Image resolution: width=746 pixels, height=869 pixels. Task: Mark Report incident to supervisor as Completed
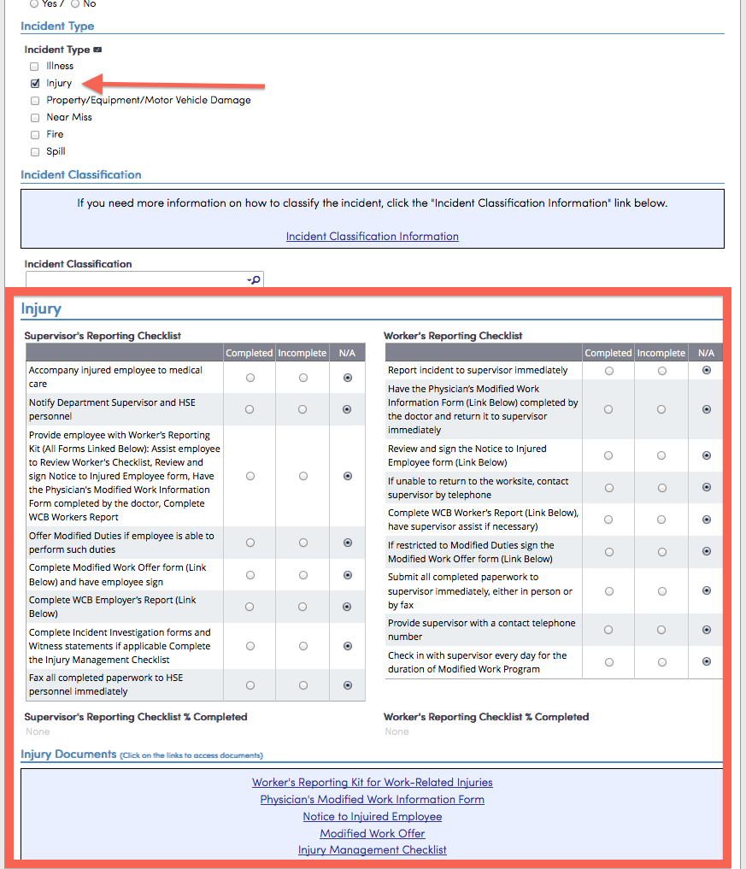609,371
